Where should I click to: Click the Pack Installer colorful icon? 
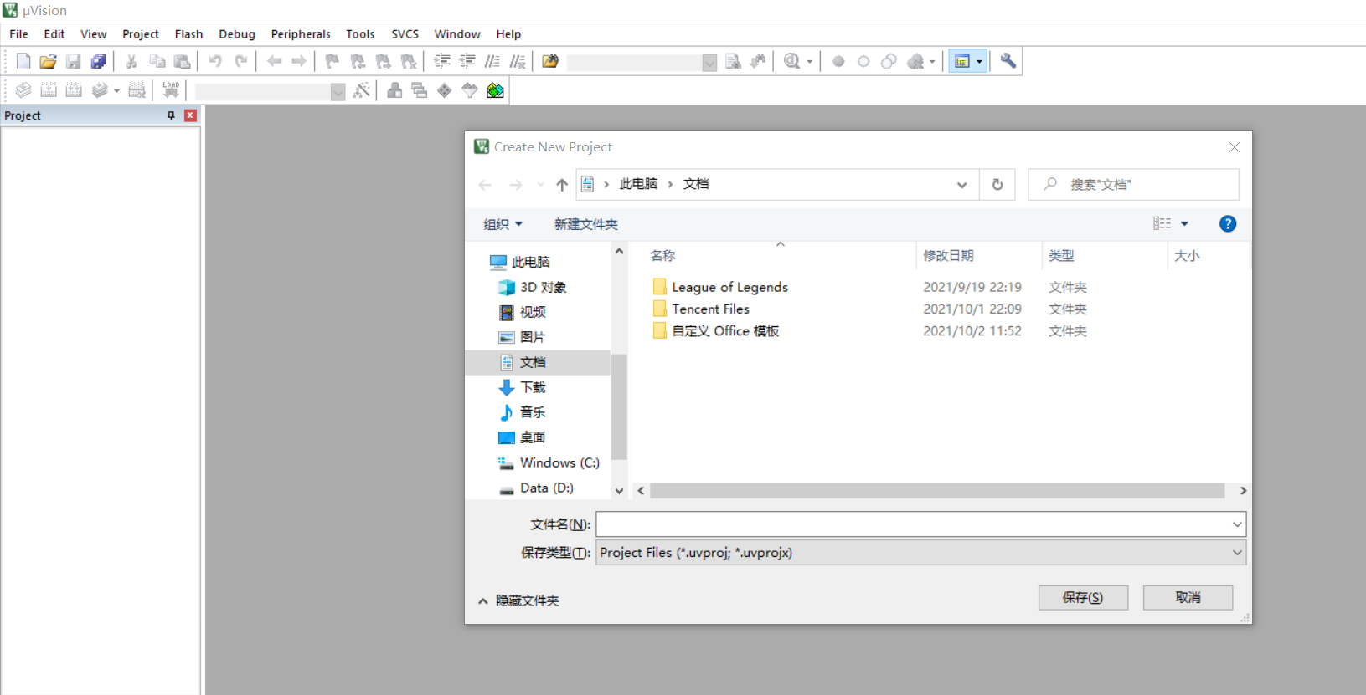coord(495,90)
